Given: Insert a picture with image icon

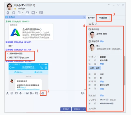Looking at the screenshot, I should [27, 93].
